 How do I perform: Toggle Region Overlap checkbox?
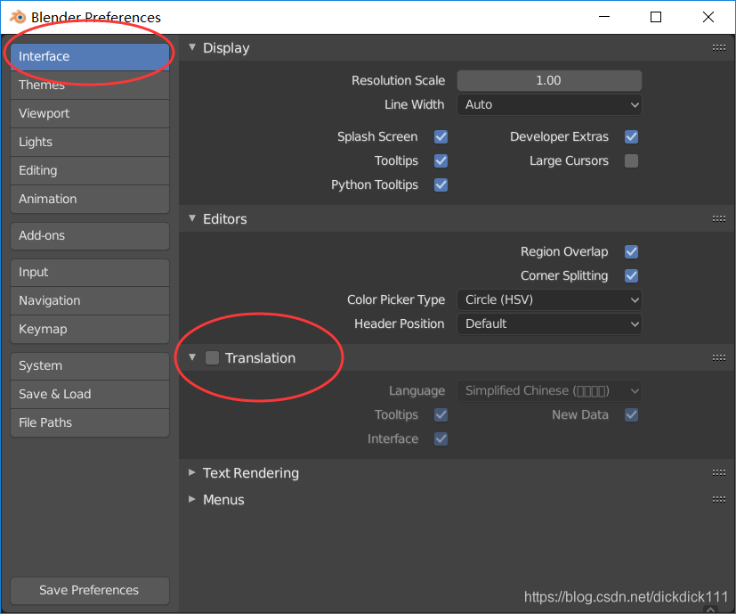(x=631, y=251)
